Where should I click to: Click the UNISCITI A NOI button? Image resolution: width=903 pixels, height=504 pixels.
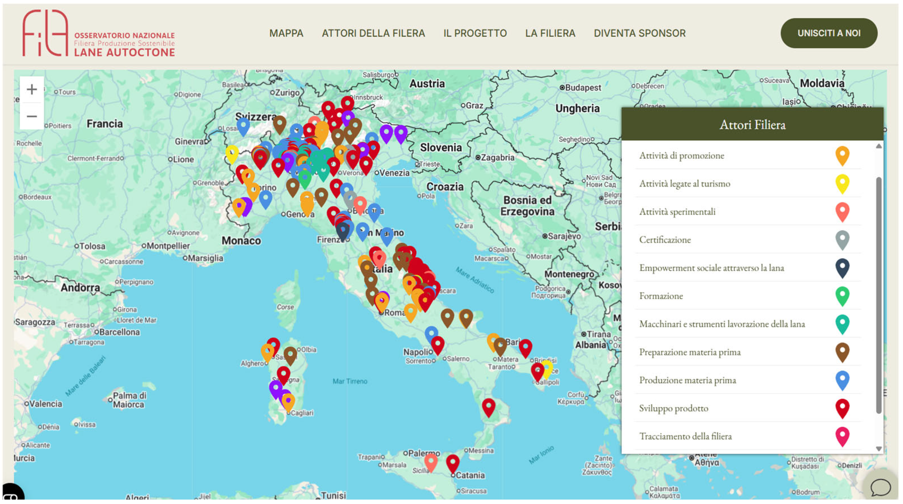tap(829, 33)
